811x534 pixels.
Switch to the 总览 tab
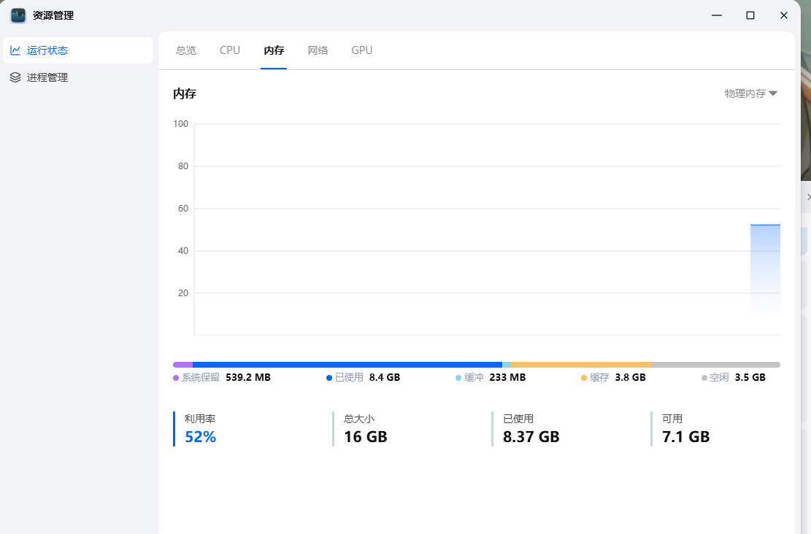pos(186,50)
